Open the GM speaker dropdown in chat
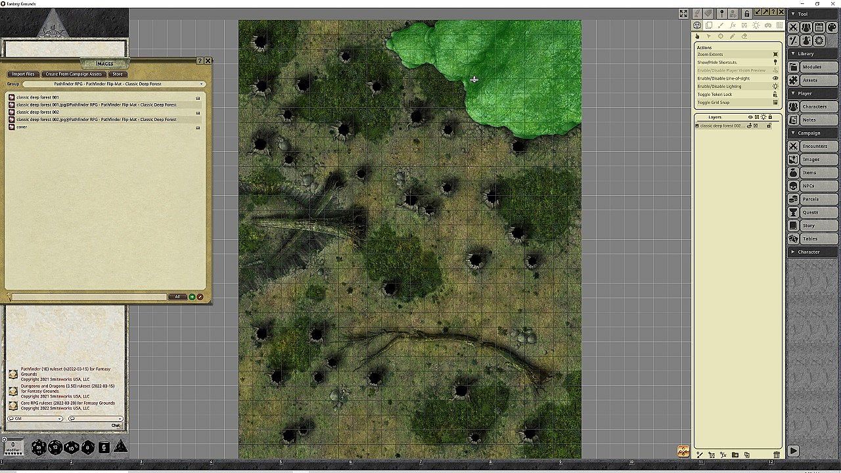Viewport: 841px width, 473px height. point(35,418)
